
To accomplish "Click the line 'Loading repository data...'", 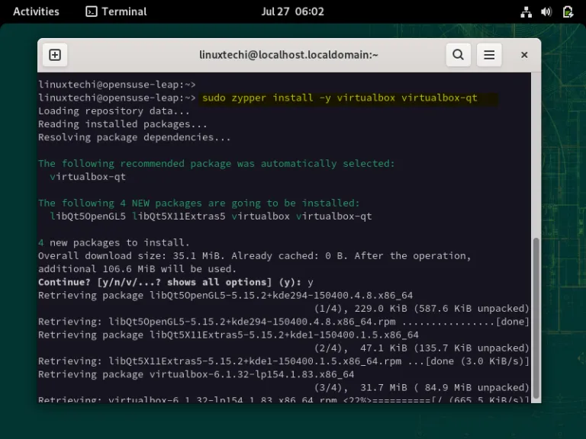I will (x=114, y=111).
